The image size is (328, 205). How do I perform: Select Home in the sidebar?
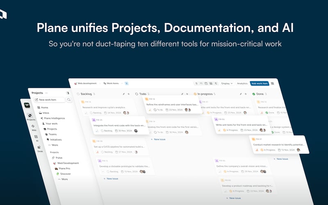click(43, 107)
